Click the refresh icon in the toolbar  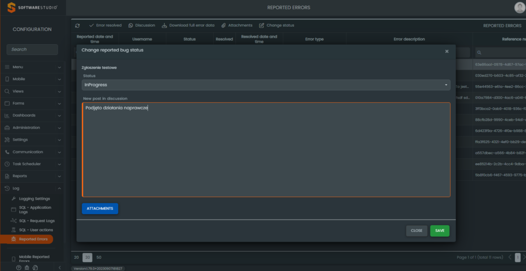(x=78, y=25)
